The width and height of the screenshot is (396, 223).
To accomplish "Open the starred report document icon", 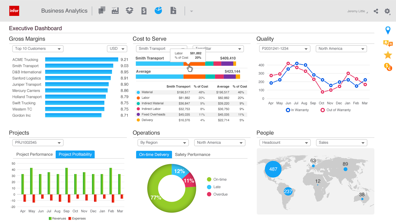I will (173, 11).
